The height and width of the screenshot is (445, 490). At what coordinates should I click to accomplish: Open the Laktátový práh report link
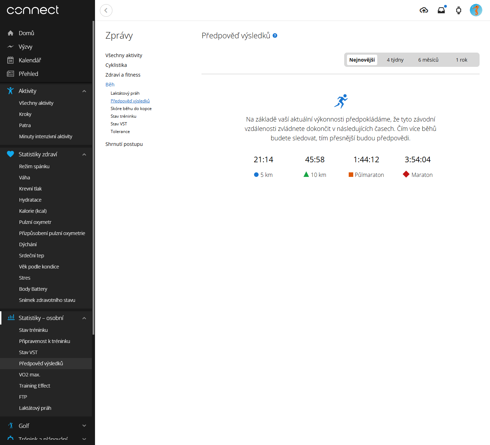coord(125,93)
